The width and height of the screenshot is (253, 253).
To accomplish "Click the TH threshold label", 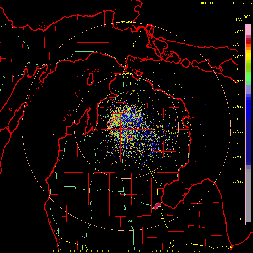I will 241,219.
